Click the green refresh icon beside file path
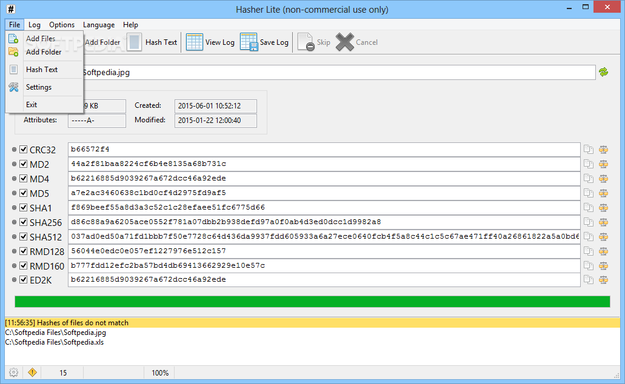This screenshot has width=625, height=384. click(603, 72)
